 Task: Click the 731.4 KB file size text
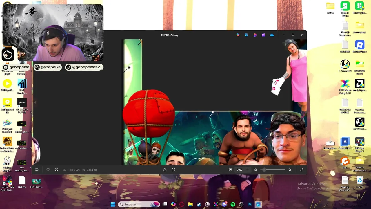92,170
